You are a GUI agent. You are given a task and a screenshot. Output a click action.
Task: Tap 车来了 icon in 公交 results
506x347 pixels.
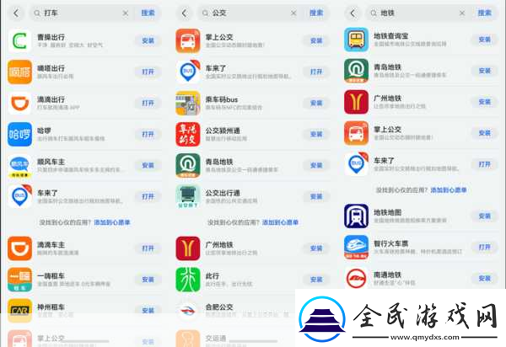point(188,72)
